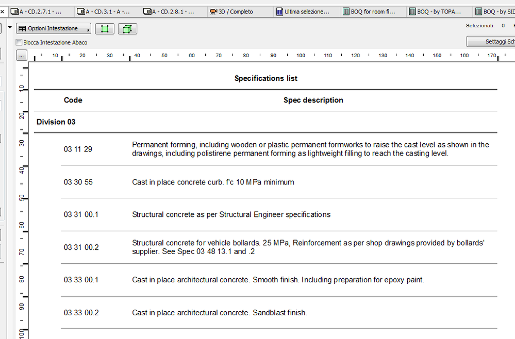Select the Sandblast finish description cell

click(x=220, y=313)
